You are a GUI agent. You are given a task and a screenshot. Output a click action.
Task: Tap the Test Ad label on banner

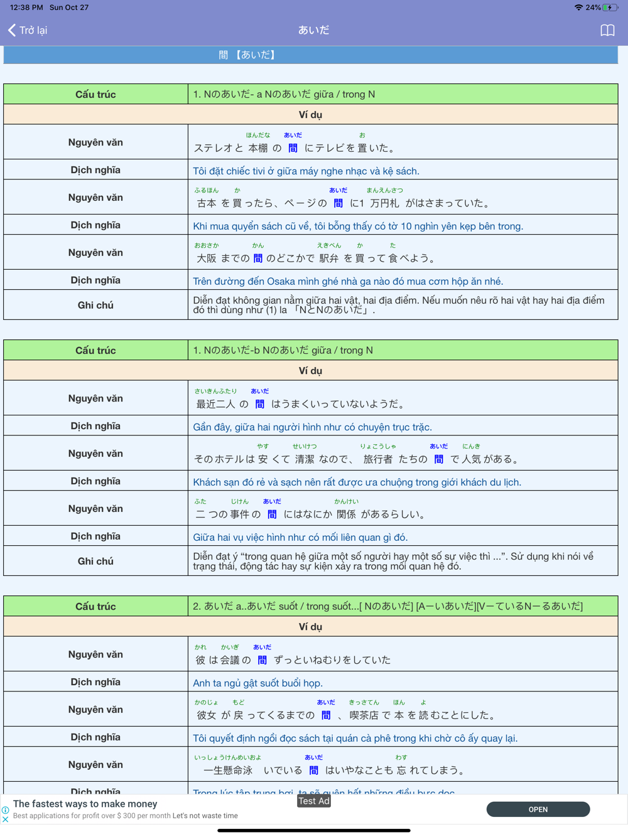click(x=314, y=801)
